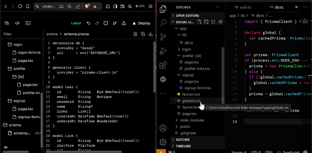The height and width of the screenshot is (153, 312).
Task: Open VS Code Accounts icon
Action: coord(163,128)
